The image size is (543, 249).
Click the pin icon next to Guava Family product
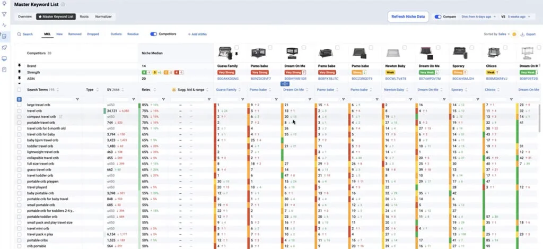(237, 54)
